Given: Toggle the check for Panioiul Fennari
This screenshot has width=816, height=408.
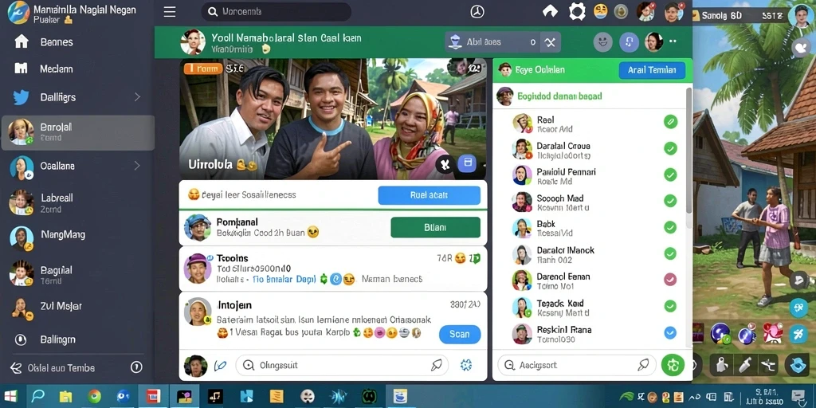Looking at the screenshot, I should click(670, 175).
